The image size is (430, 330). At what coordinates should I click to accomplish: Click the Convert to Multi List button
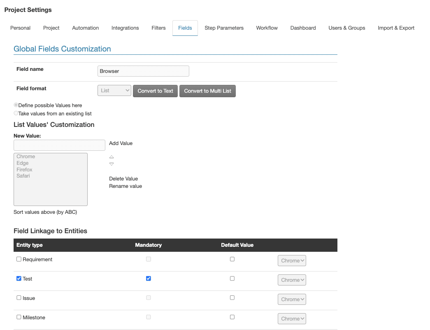point(208,91)
